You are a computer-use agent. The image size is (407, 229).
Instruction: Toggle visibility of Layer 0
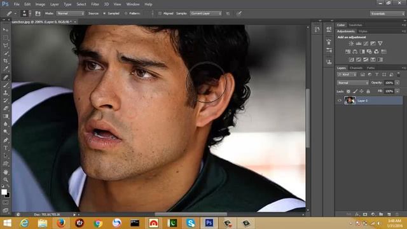tap(339, 101)
